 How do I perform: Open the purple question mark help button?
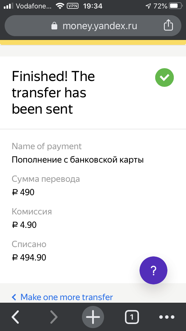[153, 270]
